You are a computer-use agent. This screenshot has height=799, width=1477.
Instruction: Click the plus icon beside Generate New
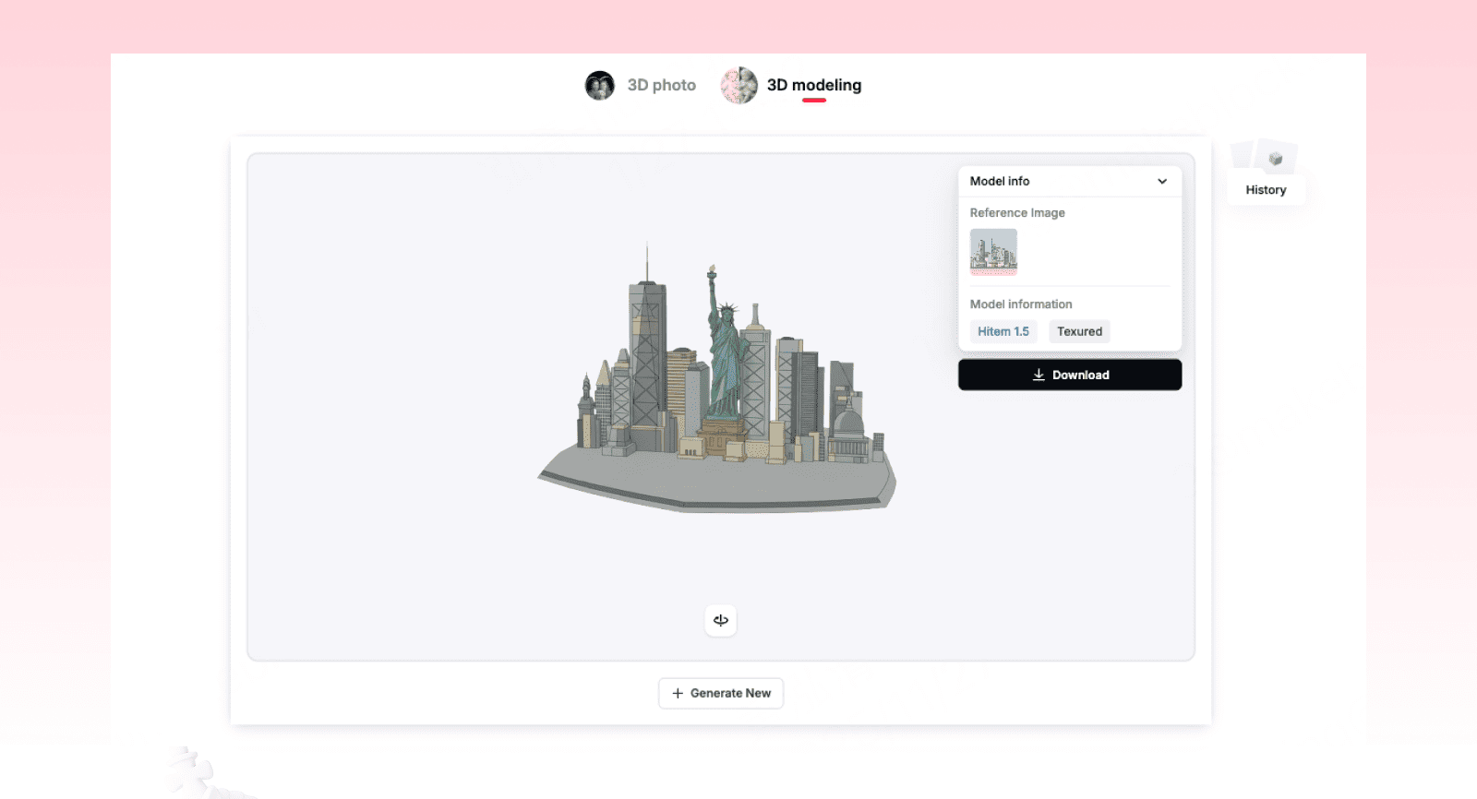[x=678, y=694]
